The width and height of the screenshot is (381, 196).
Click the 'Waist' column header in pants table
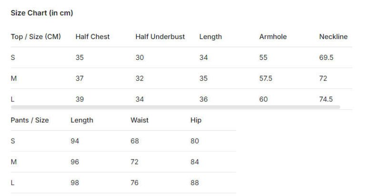click(x=140, y=120)
